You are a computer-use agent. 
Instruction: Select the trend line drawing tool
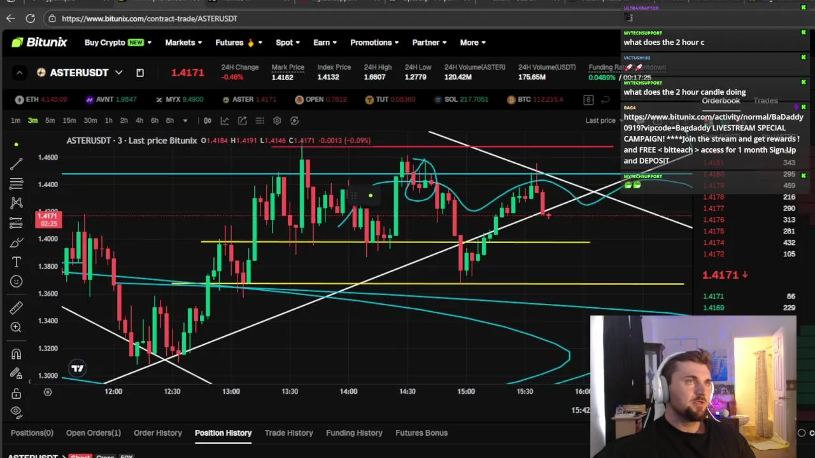[x=17, y=164]
